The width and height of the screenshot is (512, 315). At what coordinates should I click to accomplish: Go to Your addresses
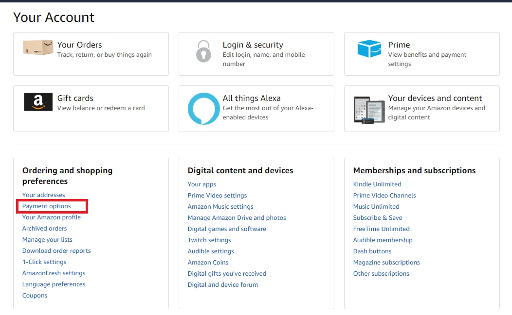[x=43, y=195]
